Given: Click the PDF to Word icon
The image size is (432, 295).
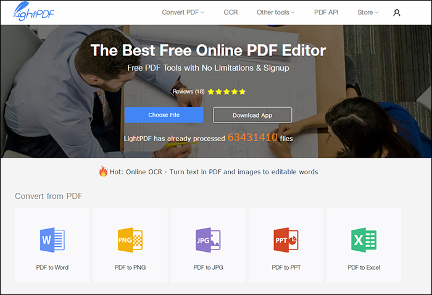Looking at the screenshot, I should click(x=52, y=240).
